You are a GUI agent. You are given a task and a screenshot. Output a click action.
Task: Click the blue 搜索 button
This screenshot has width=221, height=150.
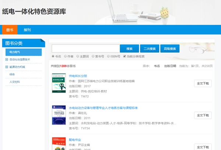tap(129, 49)
